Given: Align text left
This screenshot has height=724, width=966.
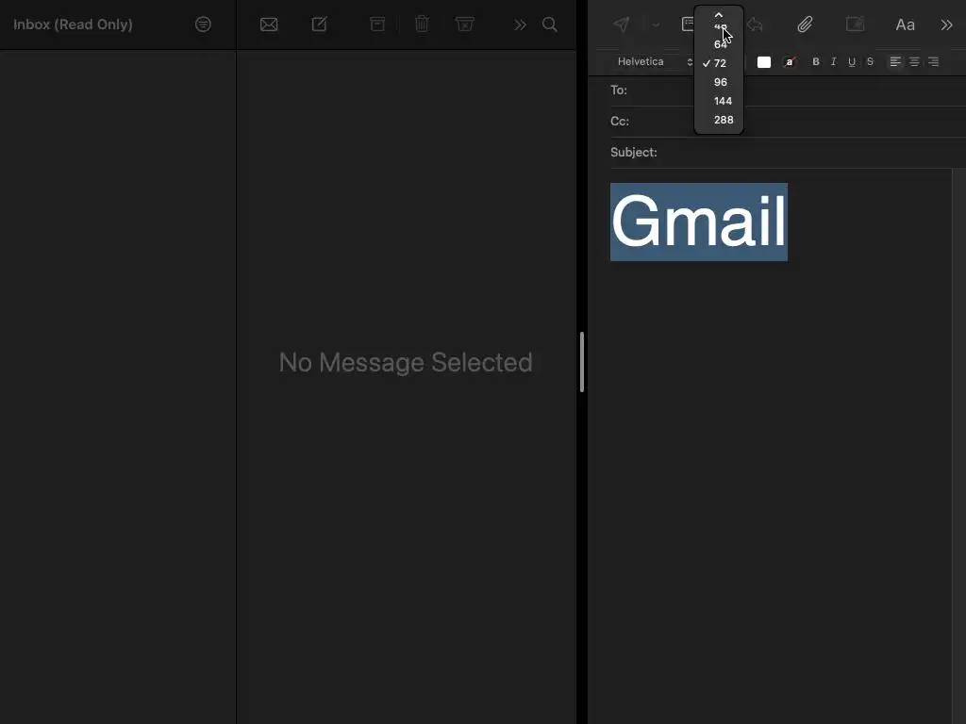Looking at the screenshot, I should [895, 61].
